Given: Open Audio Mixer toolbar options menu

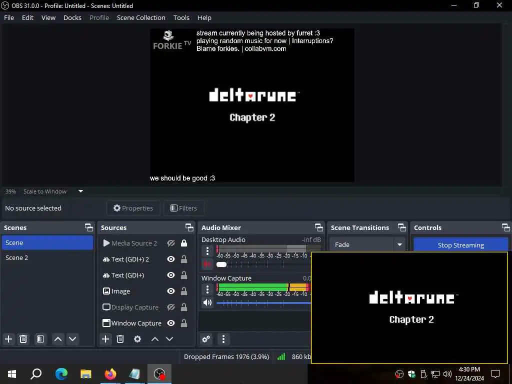Looking at the screenshot, I should 223,339.
